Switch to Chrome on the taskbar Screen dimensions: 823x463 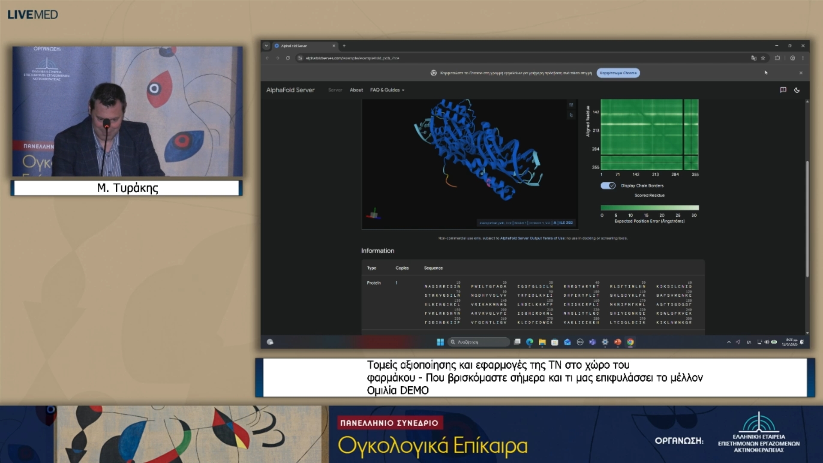click(630, 342)
